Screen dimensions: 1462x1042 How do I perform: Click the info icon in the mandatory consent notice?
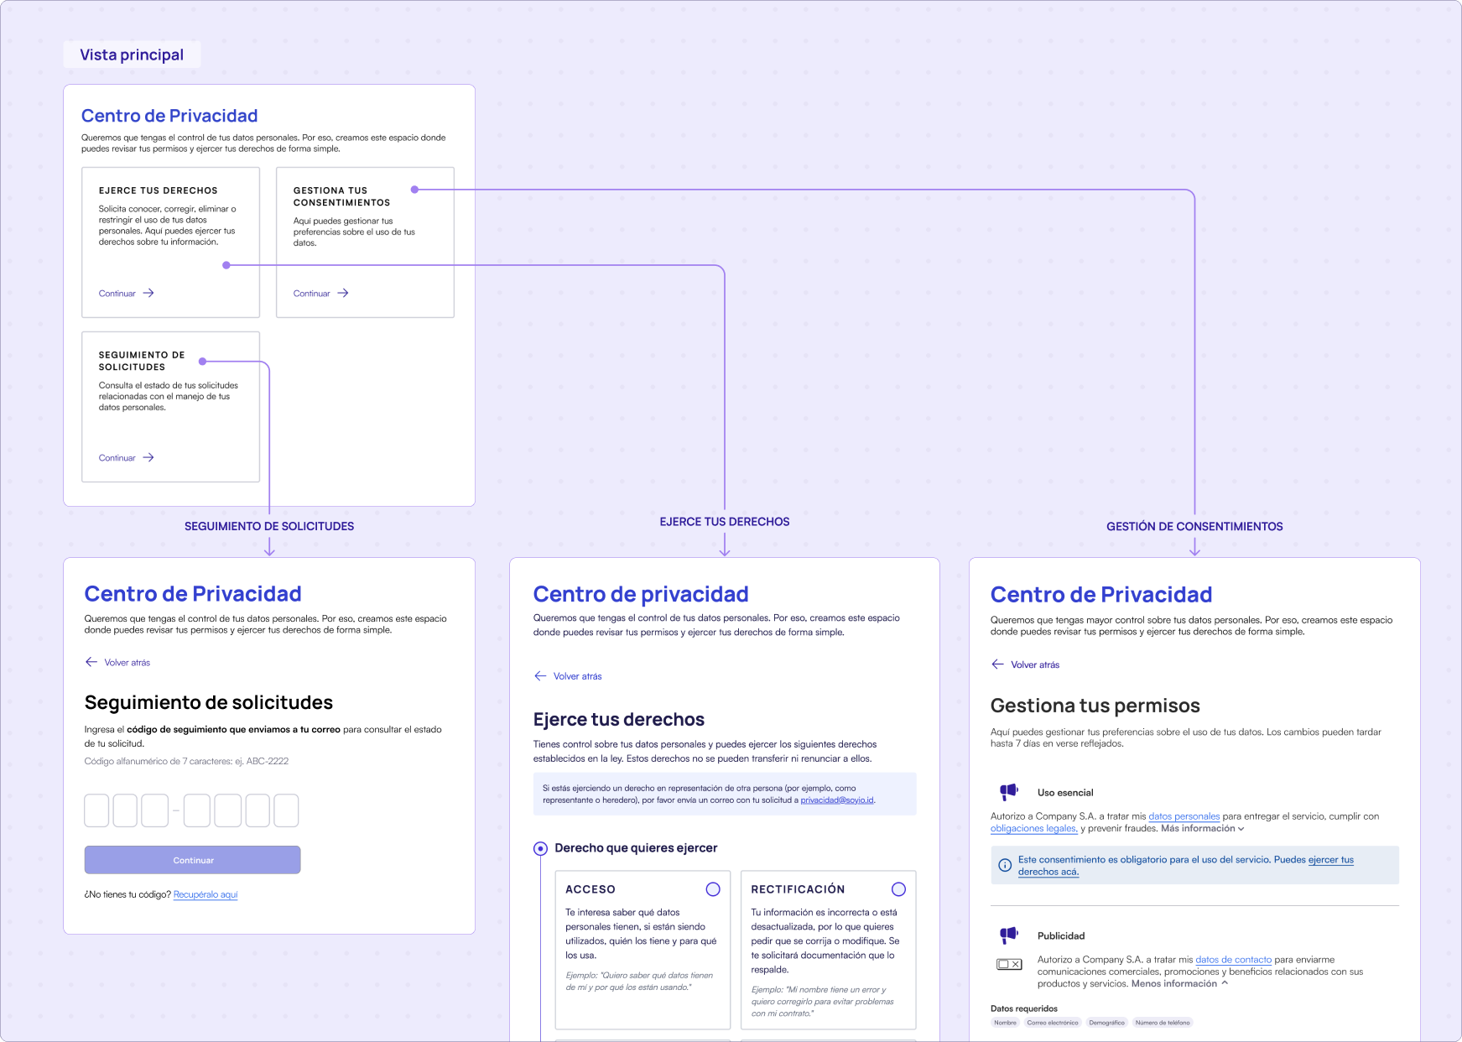pyautogui.click(x=1005, y=865)
